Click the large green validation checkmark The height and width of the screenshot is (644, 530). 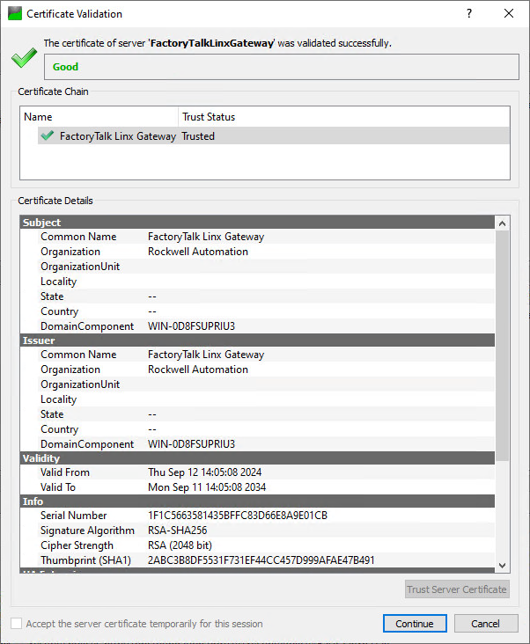(x=23, y=60)
